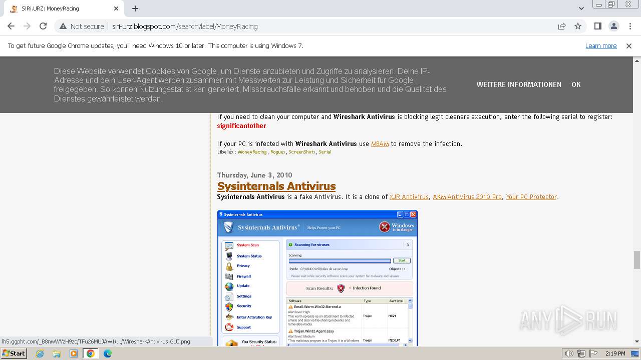Image resolution: width=641 pixels, height=360 pixels.
Task: Click the volume speaker tray icon
Action: [569, 353]
